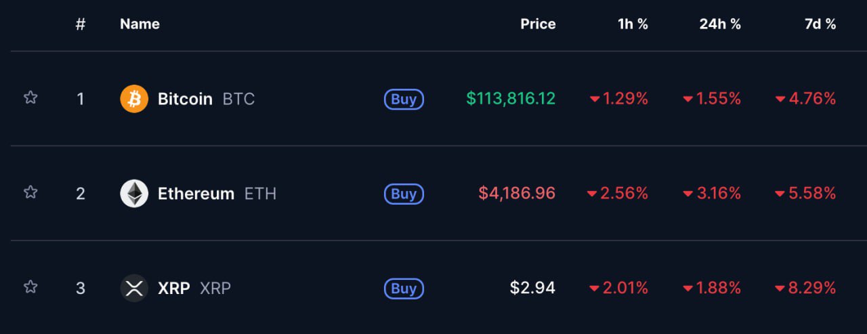
Task: Click the Ethereum logo icon
Action: click(134, 194)
